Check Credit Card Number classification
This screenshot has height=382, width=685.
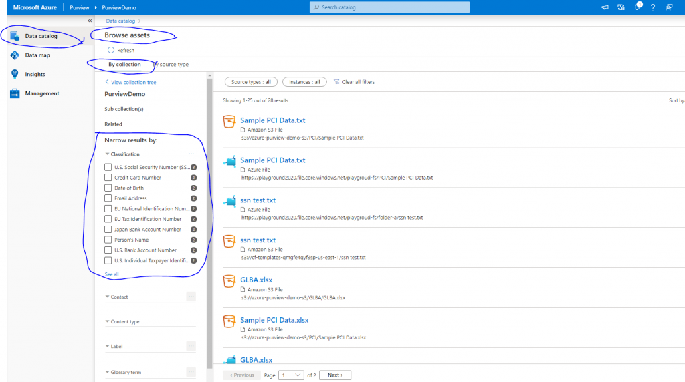point(108,178)
